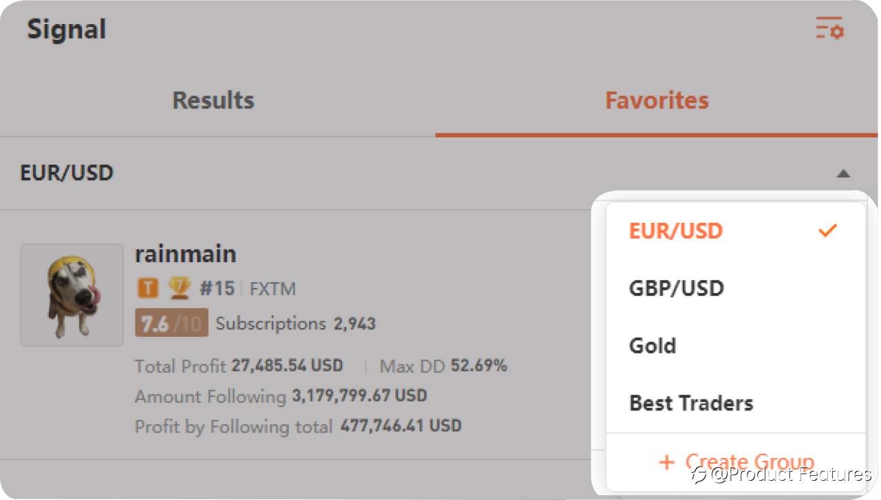This screenshot has height=500, width=881.
Task: Click the Subscriptions 2,943 count
Action: click(295, 323)
